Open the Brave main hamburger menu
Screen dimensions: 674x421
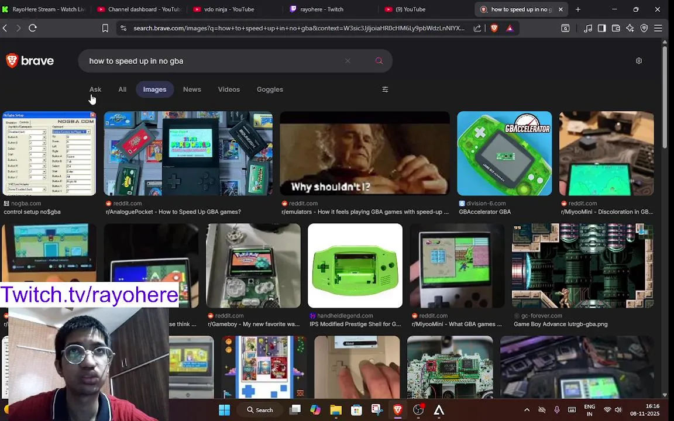tap(658, 28)
